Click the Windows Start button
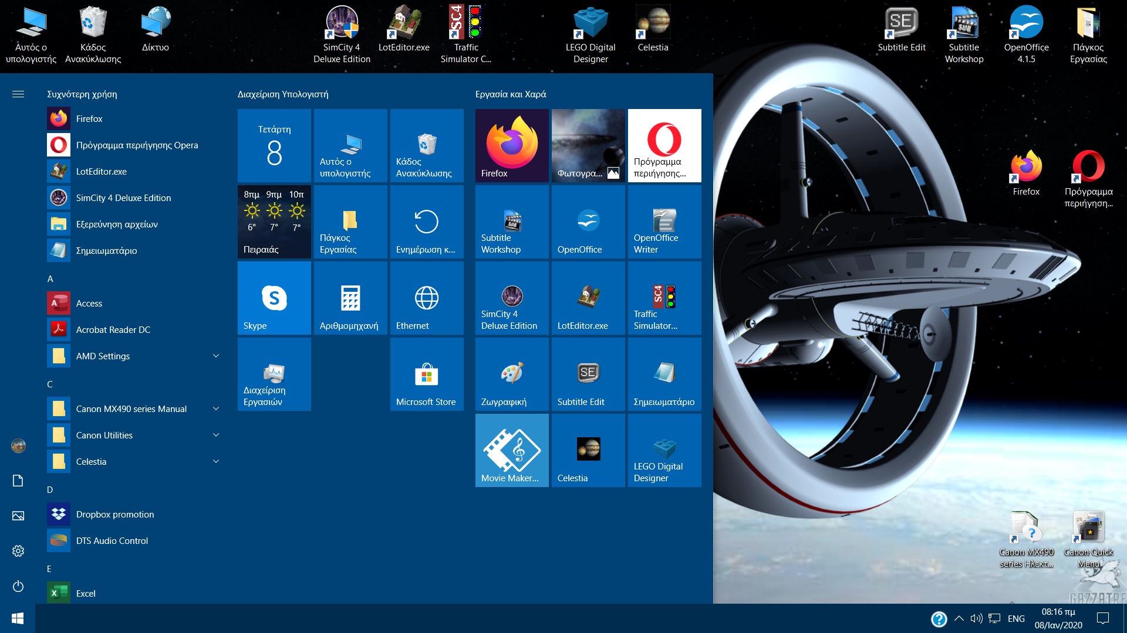 tap(18, 618)
